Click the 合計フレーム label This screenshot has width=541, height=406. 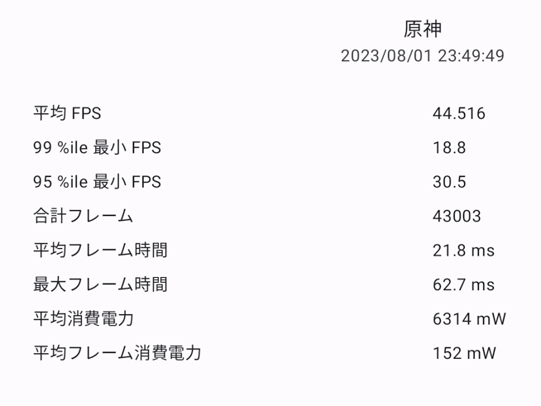pos(83,216)
